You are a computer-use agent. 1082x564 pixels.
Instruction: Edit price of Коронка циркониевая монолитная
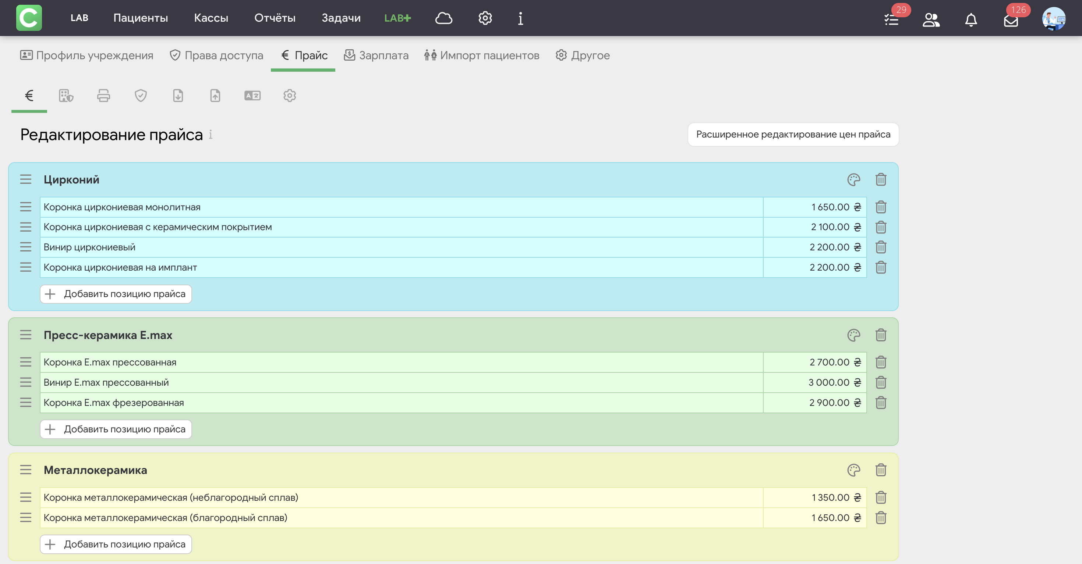click(x=814, y=207)
